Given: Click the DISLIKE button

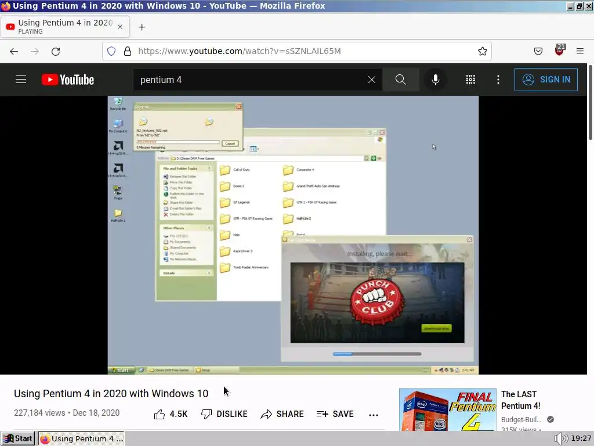Looking at the screenshot, I should pyautogui.click(x=224, y=414).
